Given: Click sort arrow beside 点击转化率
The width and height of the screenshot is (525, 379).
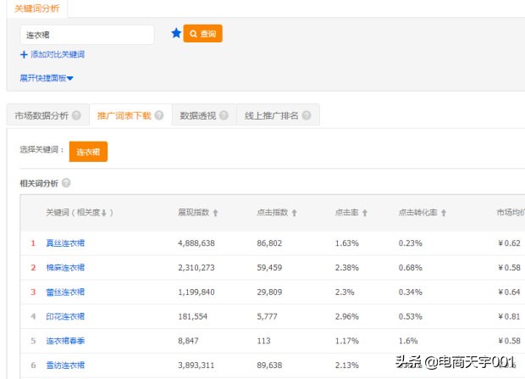Looking at the screenshot, I should (x=444, y=213).
